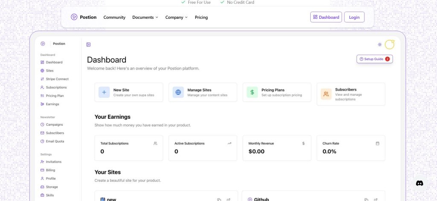This screenshot has width=437, height=201.
Task: Click the "0.0%" churn rate value
Action: (329, 152)
